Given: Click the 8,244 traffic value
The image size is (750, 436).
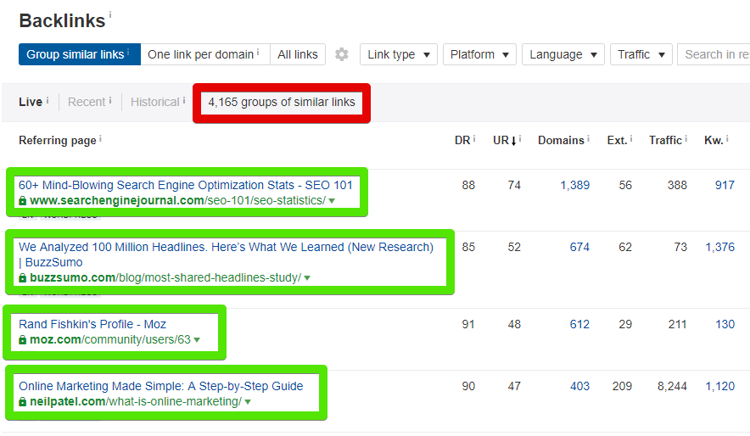Looking at the screenshot, I should 672,386.
